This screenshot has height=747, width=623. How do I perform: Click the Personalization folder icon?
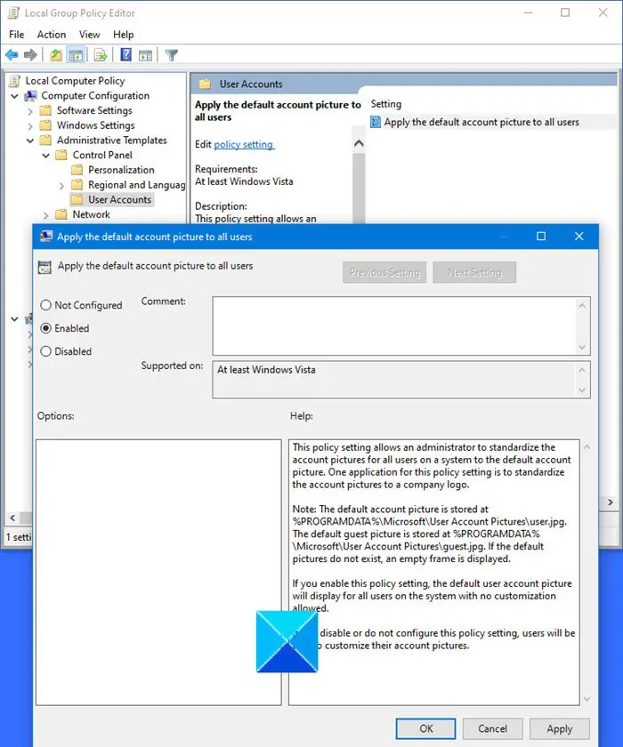[x=77, y=170]
